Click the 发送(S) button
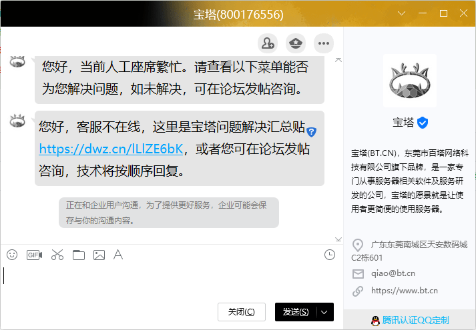This screenshot has width=476, height=330. [296, 312]
